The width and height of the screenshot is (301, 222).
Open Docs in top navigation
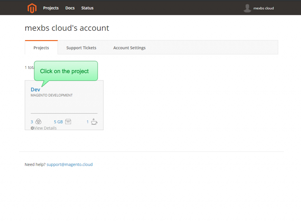[x=70, y=8]
